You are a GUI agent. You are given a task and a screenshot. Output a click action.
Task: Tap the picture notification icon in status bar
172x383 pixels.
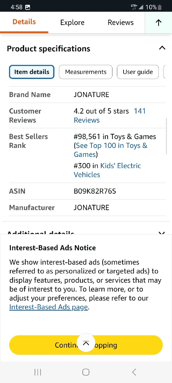pos(28,7)
